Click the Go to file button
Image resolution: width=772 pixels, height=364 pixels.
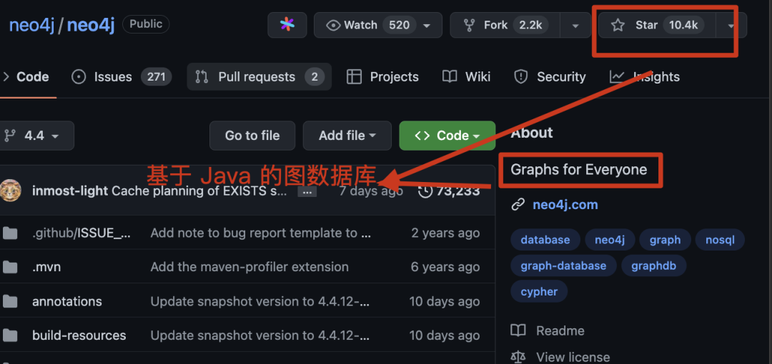pos(252,136)
